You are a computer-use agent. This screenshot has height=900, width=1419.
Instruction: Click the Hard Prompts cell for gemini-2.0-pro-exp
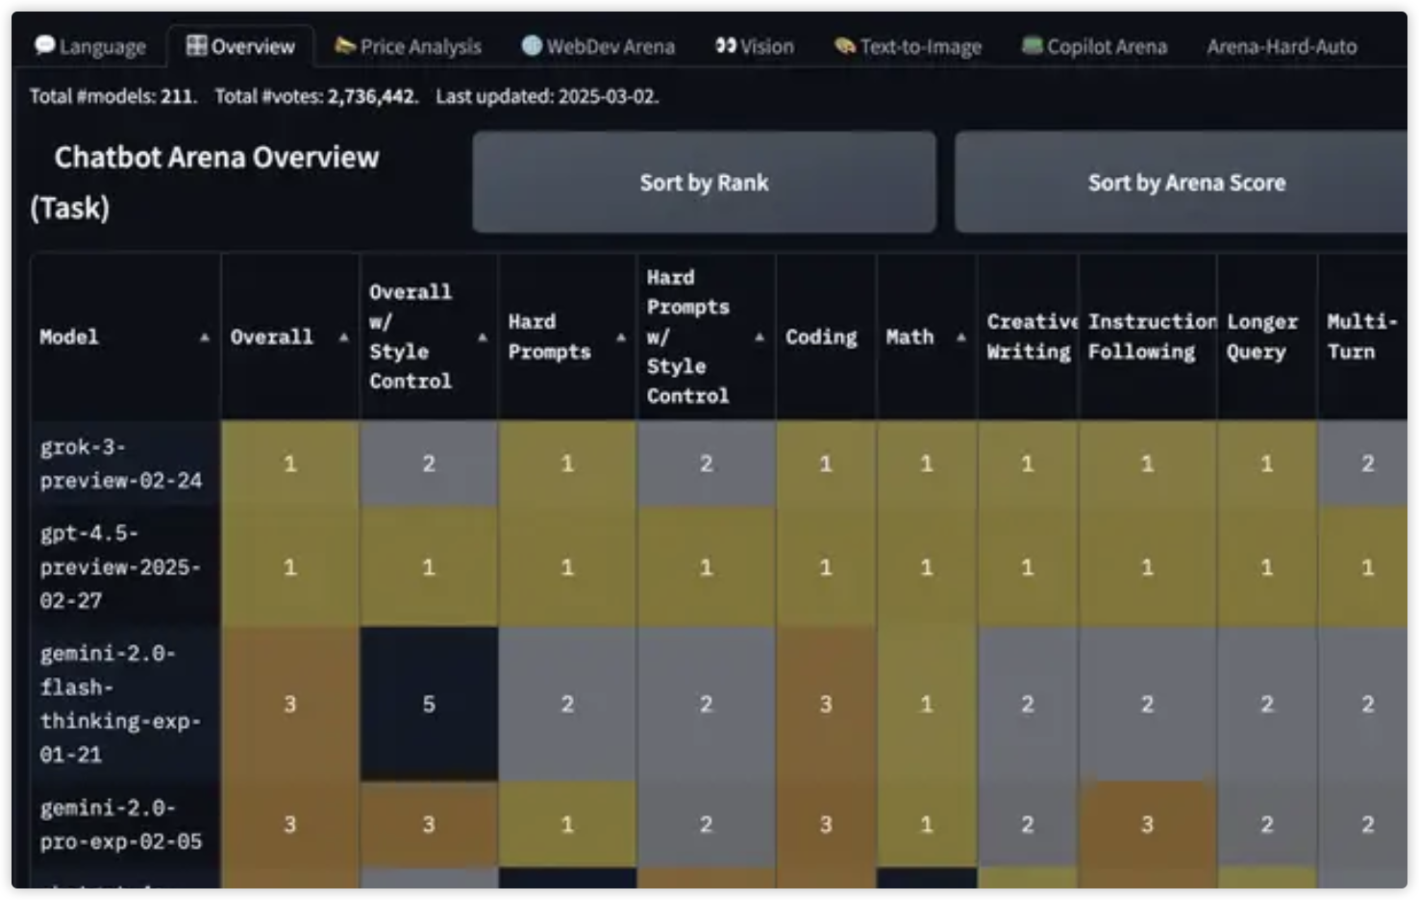567,824
